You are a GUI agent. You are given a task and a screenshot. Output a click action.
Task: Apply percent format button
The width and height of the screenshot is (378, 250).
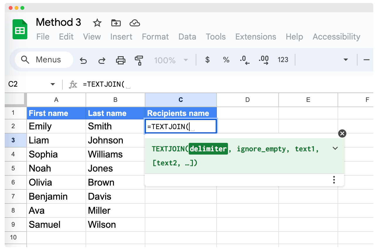pyautogui.click(x=226, y=60)
